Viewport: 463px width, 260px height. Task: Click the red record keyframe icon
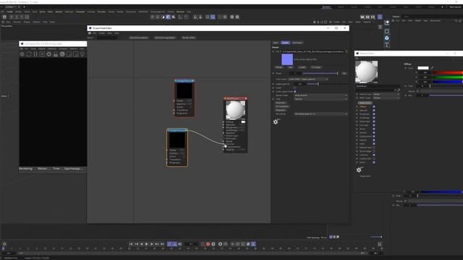[x=208, y=244]
